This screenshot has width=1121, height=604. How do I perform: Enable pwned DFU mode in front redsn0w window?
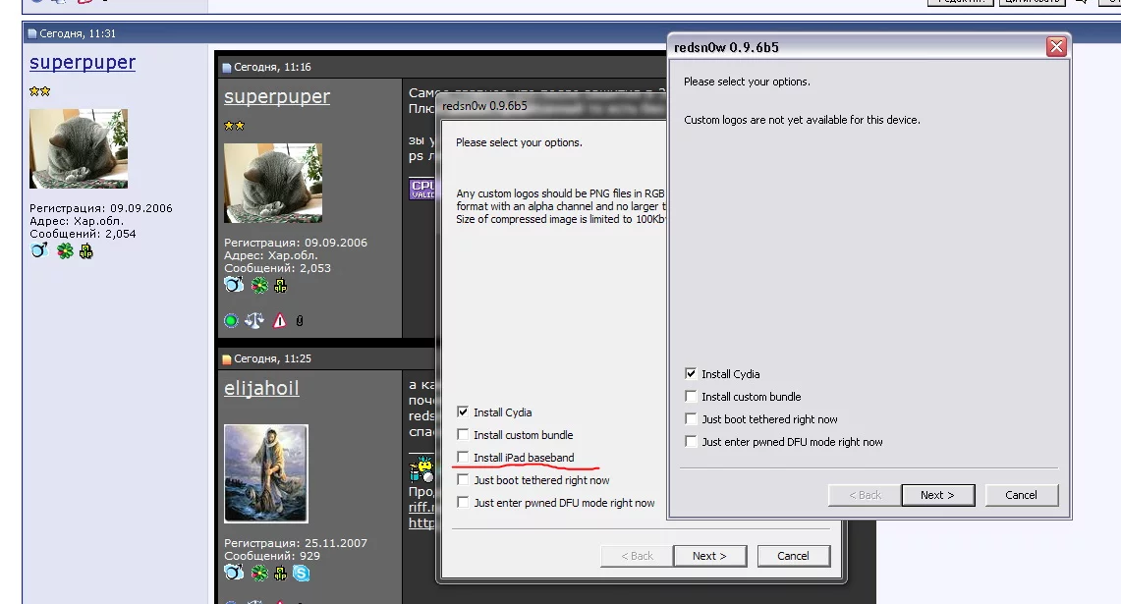coord(691,442)
